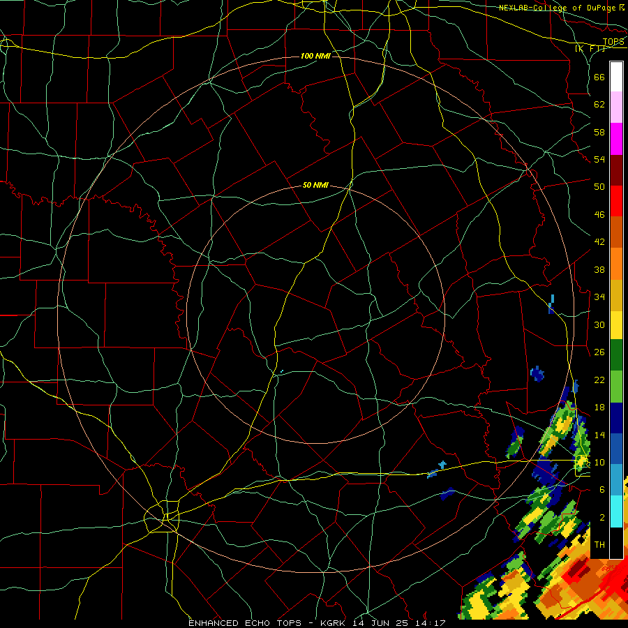
Task: Select the magenta swatch in the color scale
Action: click(x=616, y=139)
